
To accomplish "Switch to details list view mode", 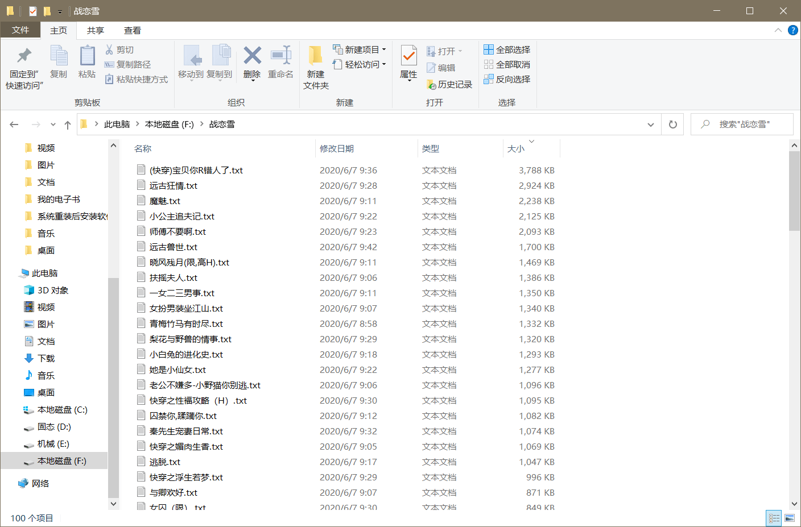I will [774, 518].
